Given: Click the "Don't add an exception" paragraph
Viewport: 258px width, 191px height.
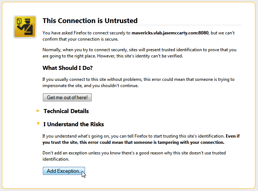Looking at the screenshot, I should 134,156.
